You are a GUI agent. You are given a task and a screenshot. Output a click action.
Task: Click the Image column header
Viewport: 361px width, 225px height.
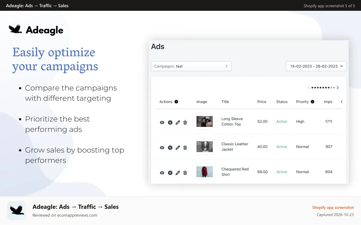202,102
